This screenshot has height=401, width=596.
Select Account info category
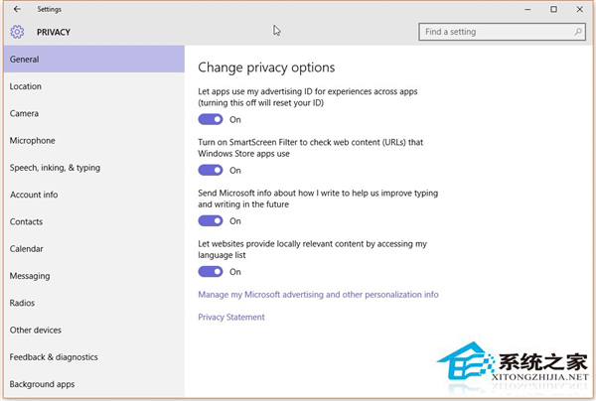(34, 195)
